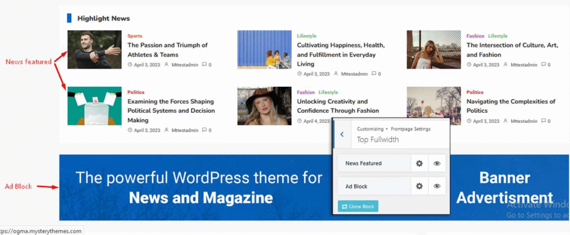Click the News and Magazine banner advertisement
The height and width of the screenshot is (235, 570).
pos(199,188)
